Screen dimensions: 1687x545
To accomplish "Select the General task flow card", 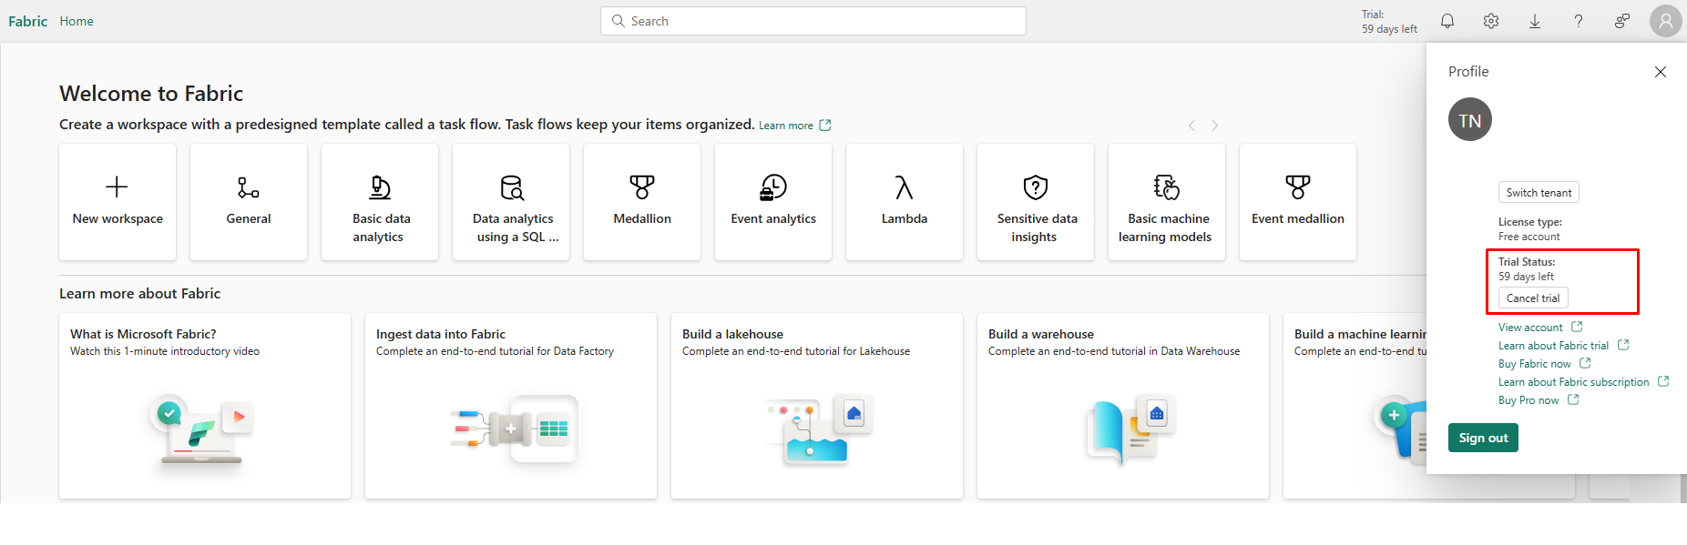I will coord(249,202).
